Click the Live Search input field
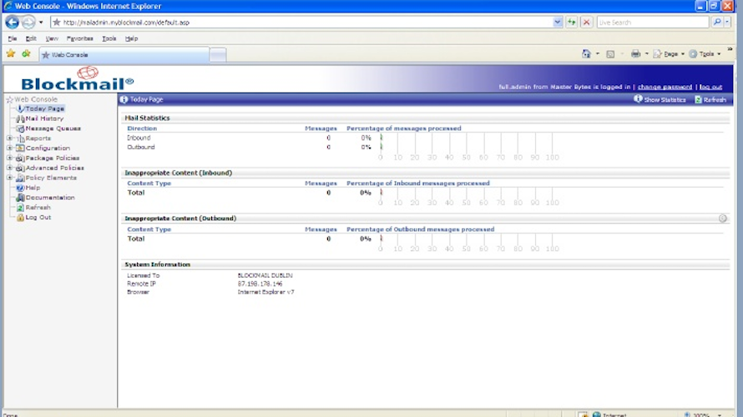 pos(651,23)
